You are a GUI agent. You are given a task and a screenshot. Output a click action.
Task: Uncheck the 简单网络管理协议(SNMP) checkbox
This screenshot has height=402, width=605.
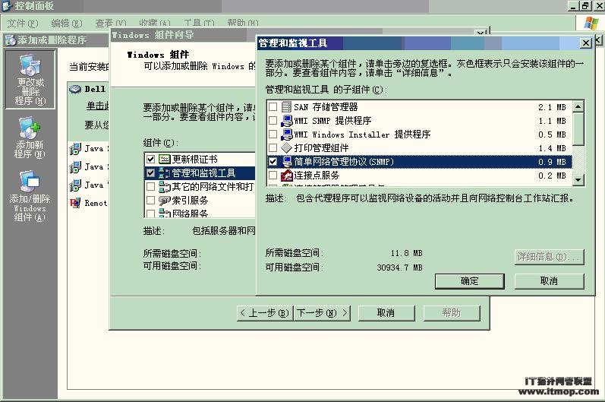273,161
